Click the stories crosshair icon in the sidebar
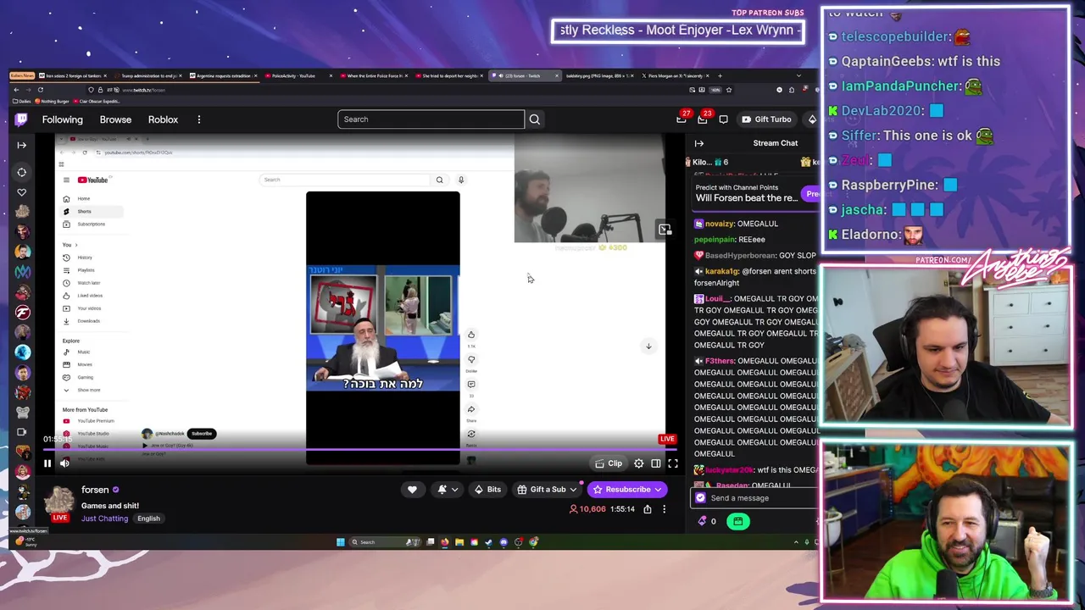The width and height of the screenshot is (1085, 610). (22, 172)
